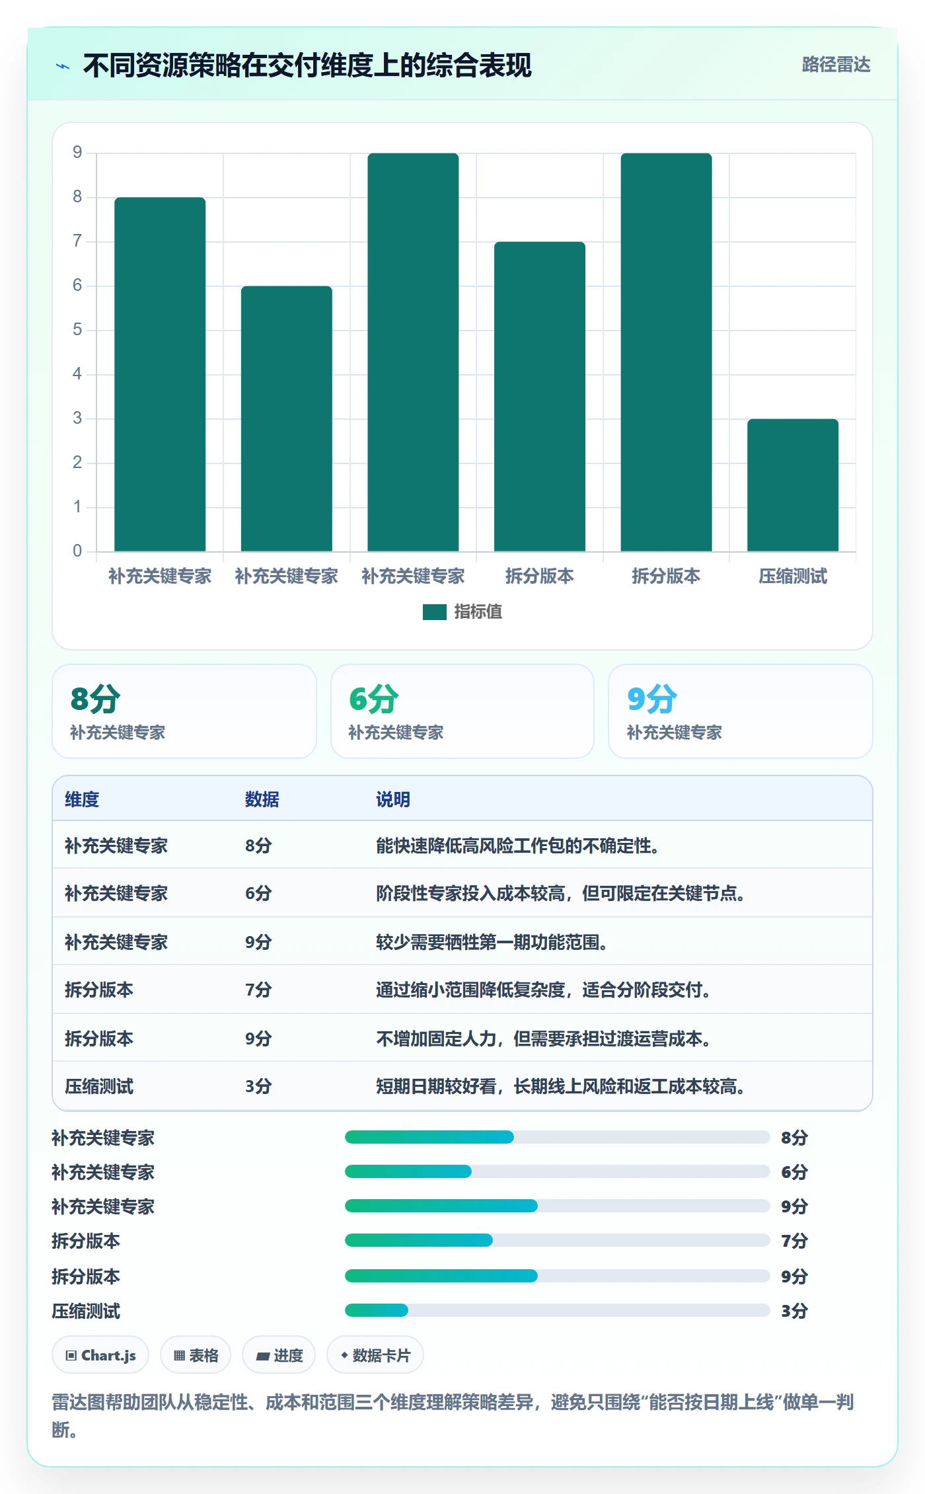Click the 3分 压缩测试 progress bar

[557, 1310]
